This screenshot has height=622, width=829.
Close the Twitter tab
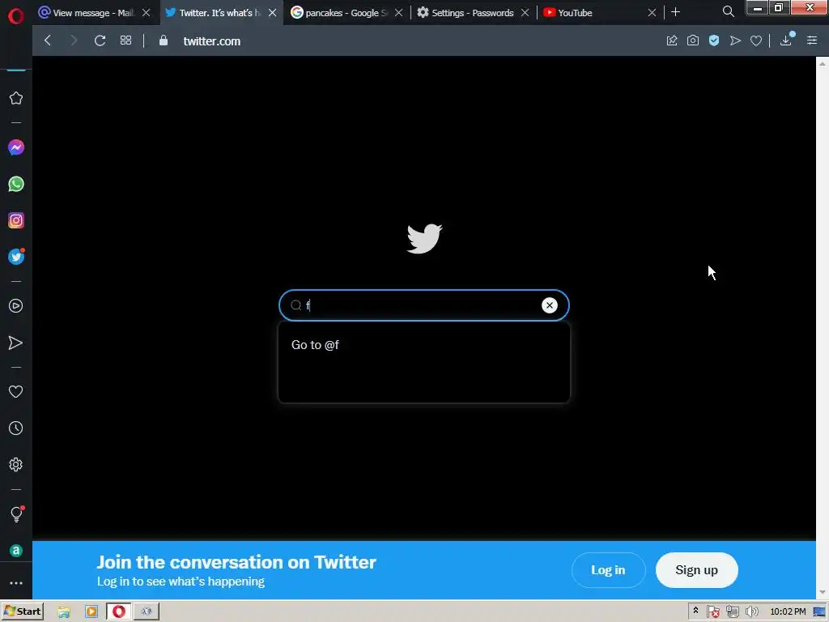tap(272, 13)
